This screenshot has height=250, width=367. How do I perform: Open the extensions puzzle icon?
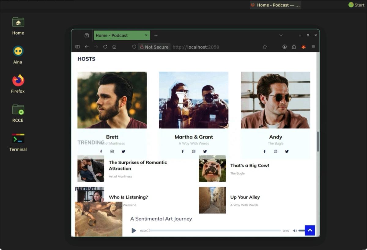pos(294,47)
